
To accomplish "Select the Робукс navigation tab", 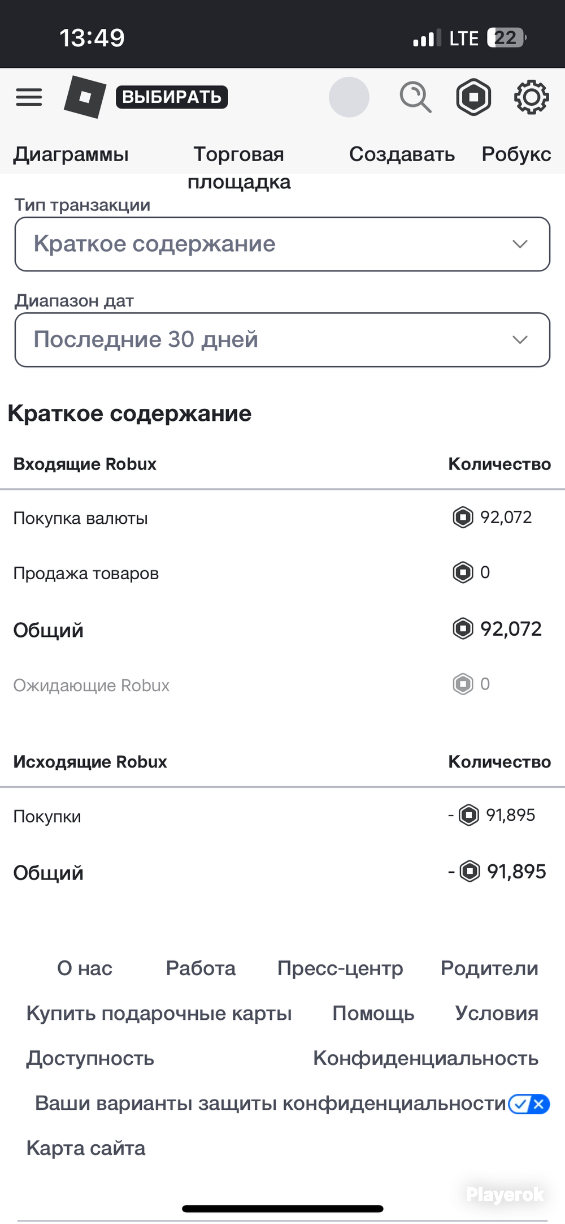I will pyautogui.click(x=516, y=154).
